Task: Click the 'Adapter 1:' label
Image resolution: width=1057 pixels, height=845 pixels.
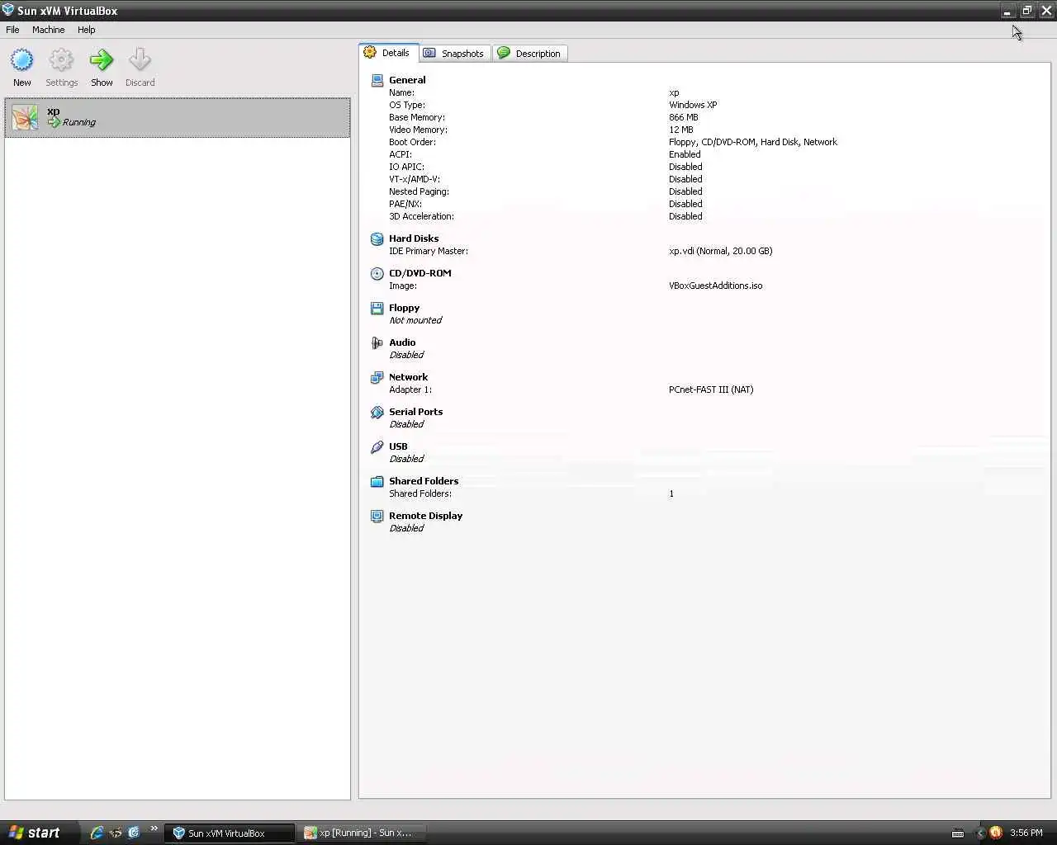Action: tap(410, 389)
